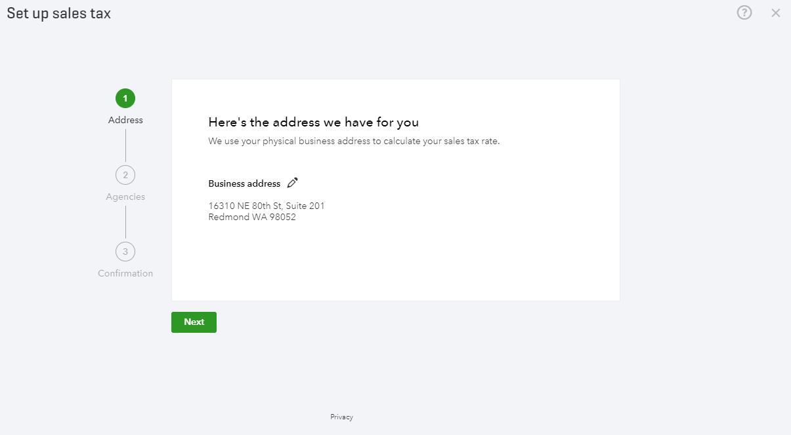Click the 'Business address' label
Viewport: 791px width, 435px height.
(x=244, y=183)
